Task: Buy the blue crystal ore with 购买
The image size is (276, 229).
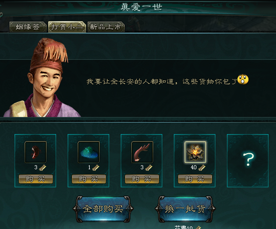Action: point(89,179)
